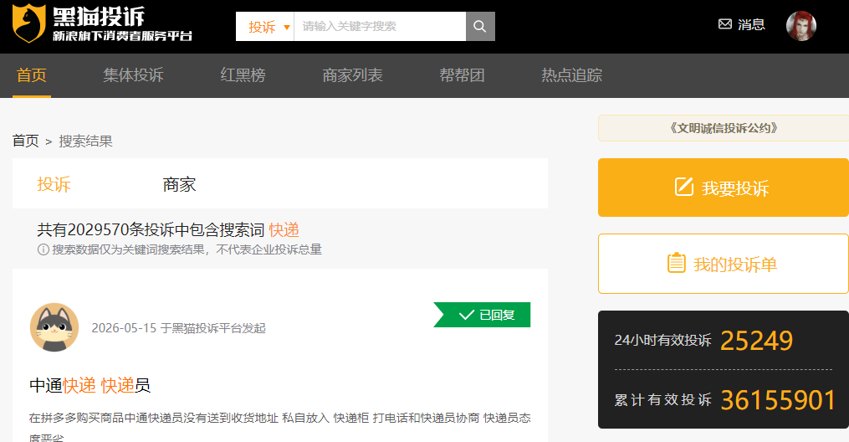849x442 pixels.
Task: Switch to the 商家 results tab
Action: [179, 184]
